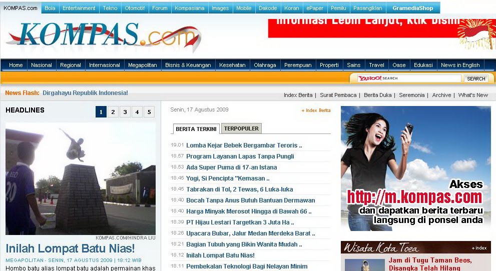Visit the Forum link

click(160, 8)
